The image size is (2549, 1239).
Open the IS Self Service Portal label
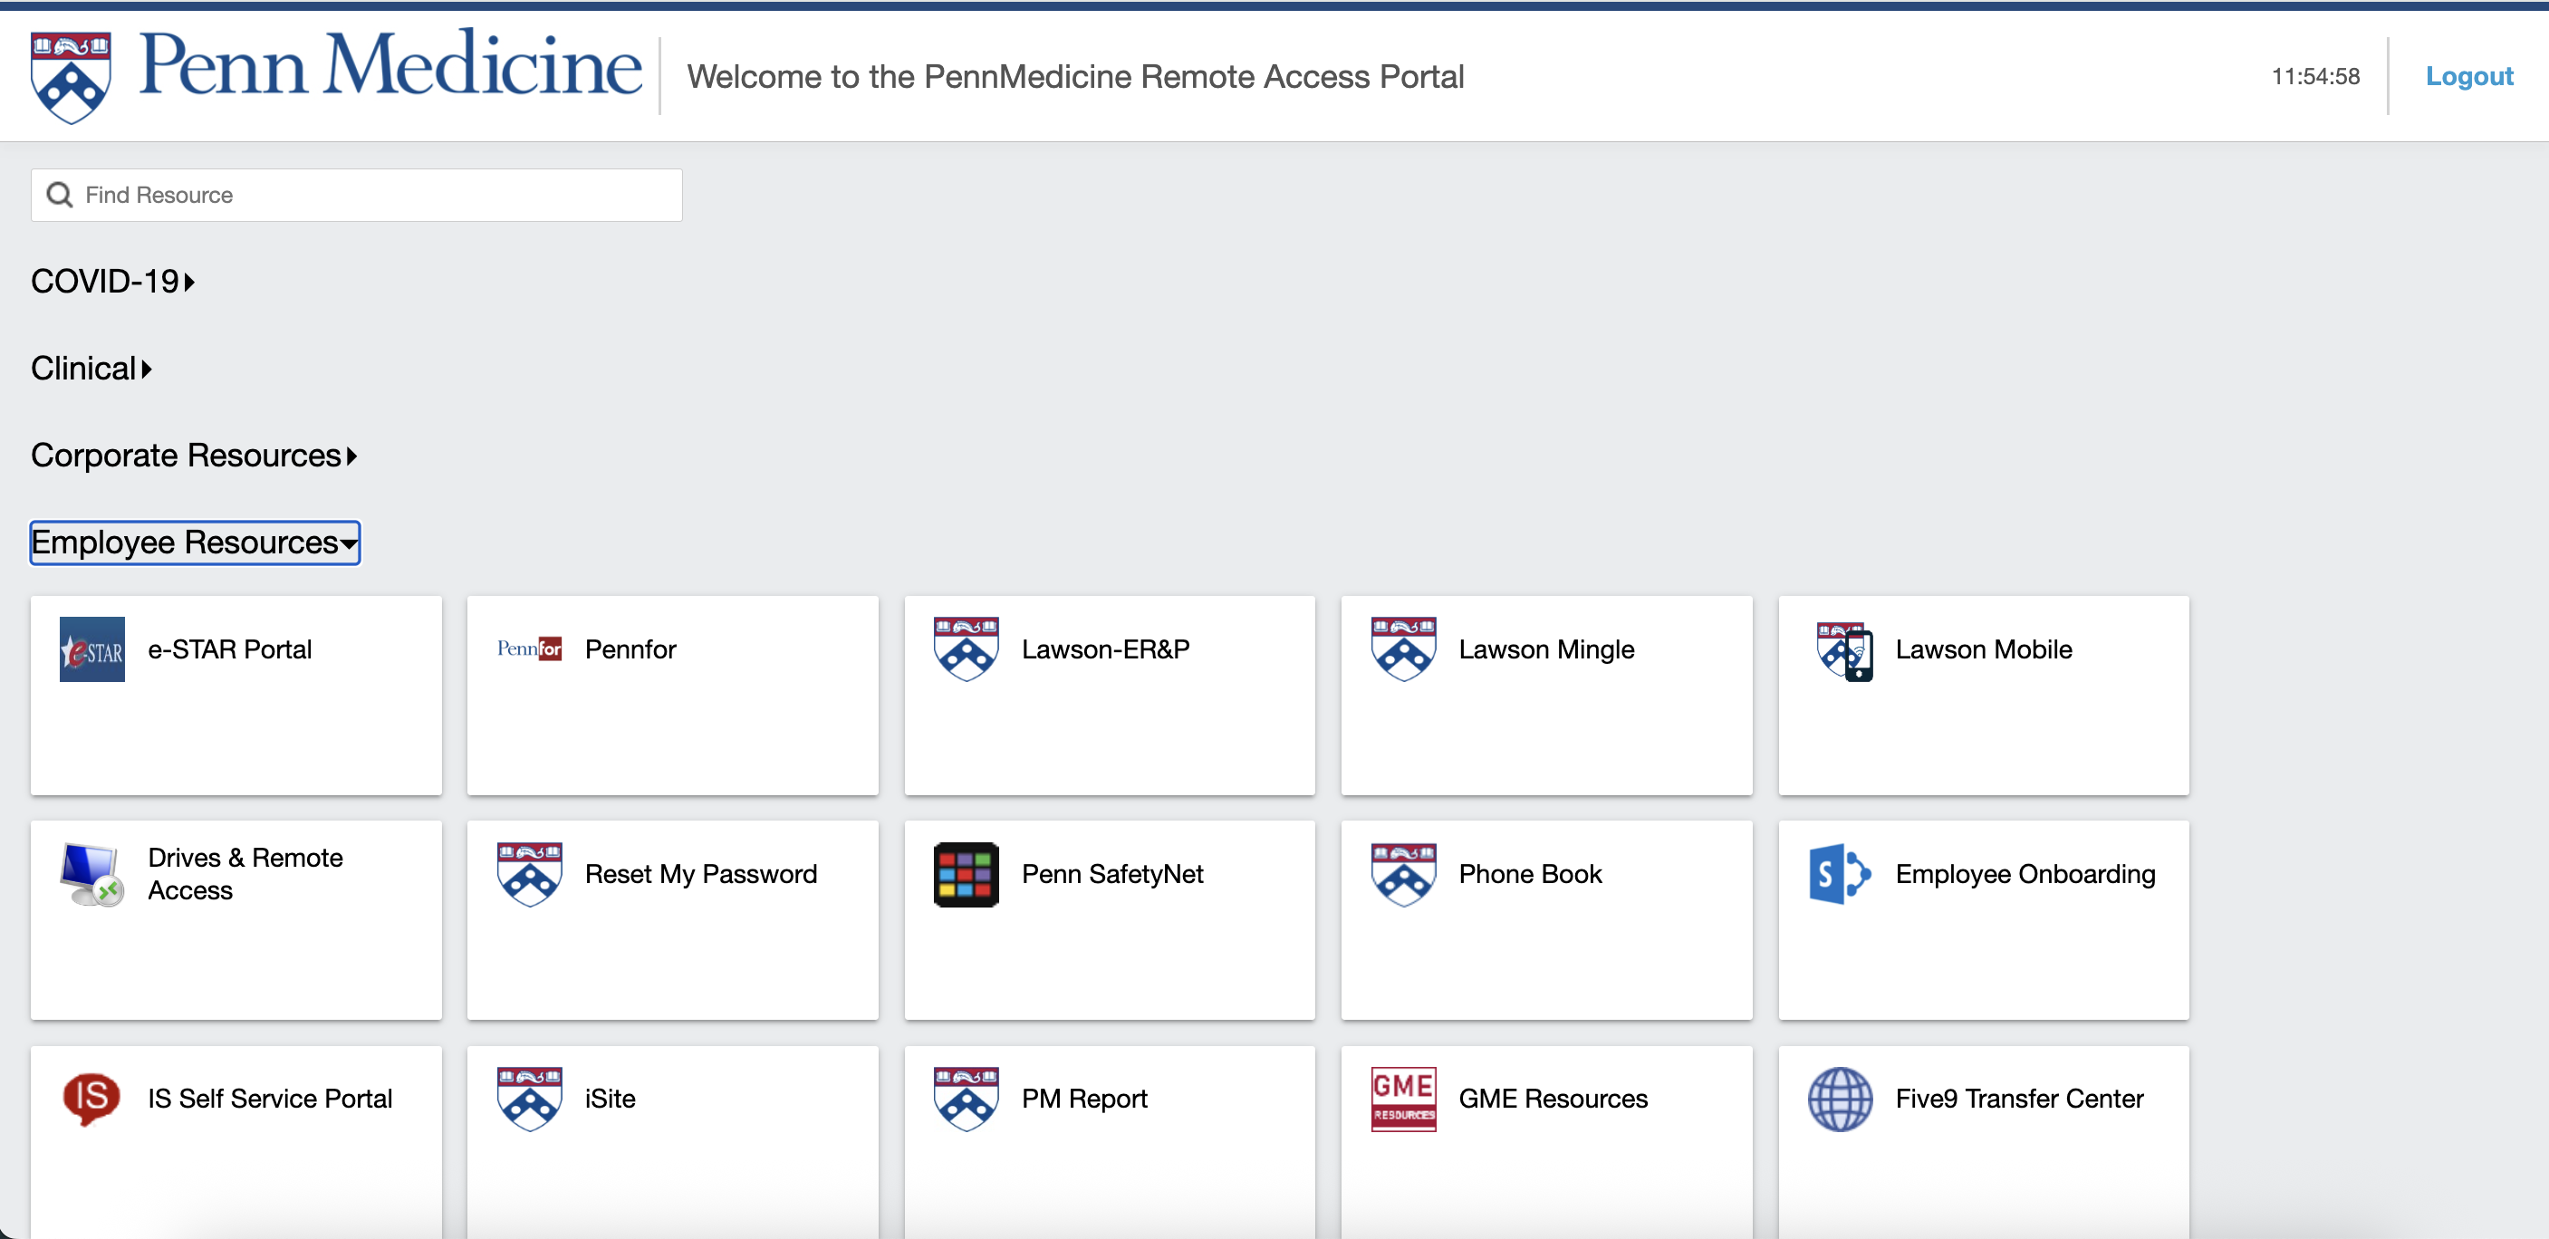pos(270,1100)
